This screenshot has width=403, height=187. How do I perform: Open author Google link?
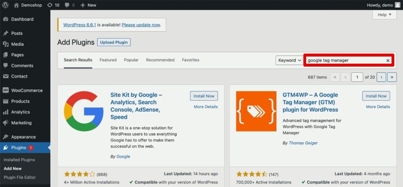[123, 156]
